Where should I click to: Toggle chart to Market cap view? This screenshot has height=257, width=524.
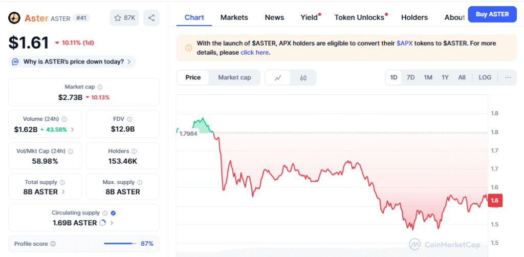(x=234, y=77)
